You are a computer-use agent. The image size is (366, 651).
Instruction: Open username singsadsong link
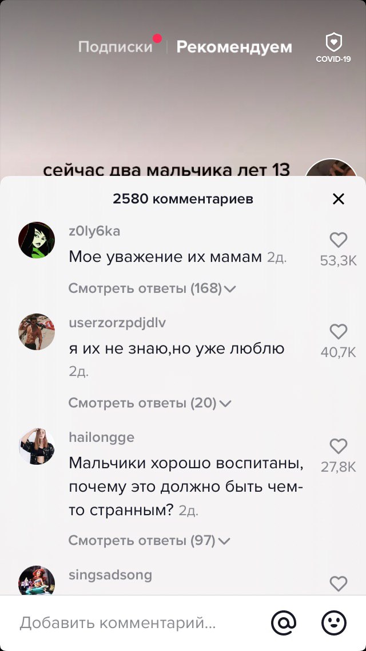click(x=110, y=575)
